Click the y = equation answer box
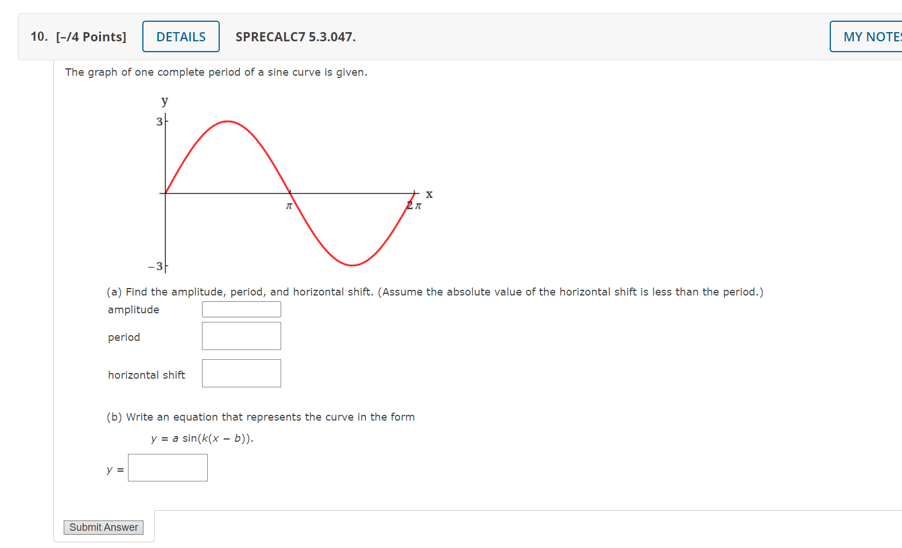Screen dimensions: 902x548 pos(168,467)
